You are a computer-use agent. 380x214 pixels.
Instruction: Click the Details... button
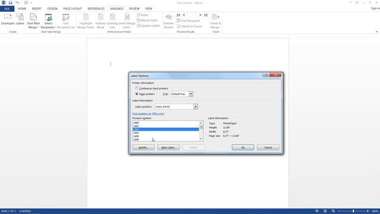click(x=143, y=147)
